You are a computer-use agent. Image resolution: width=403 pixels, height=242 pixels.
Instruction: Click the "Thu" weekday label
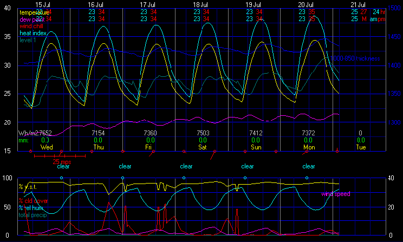[99, 147]
